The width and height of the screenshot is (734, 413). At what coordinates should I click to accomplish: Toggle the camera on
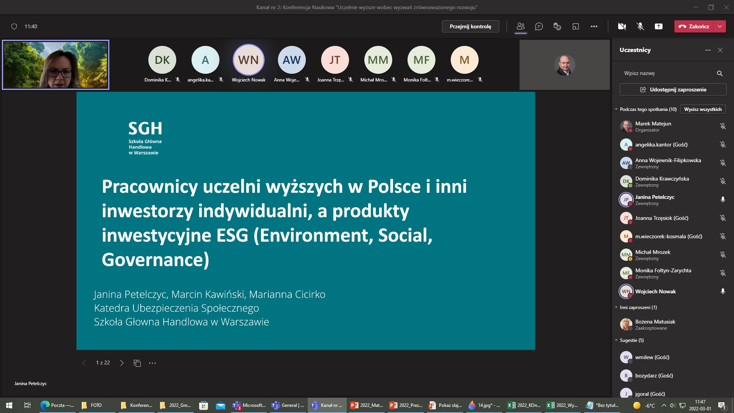coord(622,26)
